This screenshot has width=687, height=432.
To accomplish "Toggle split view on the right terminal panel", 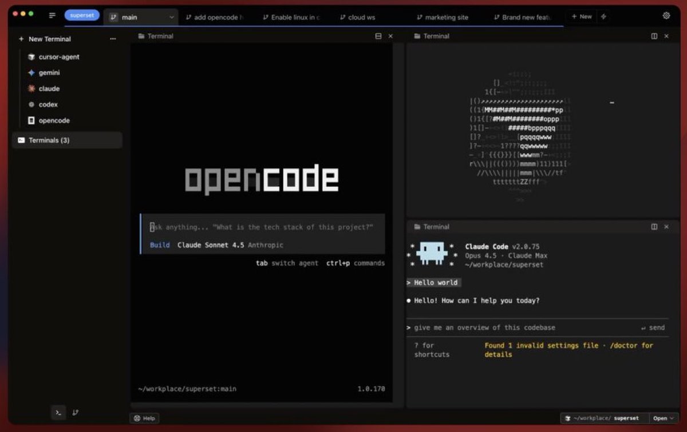I will (x=653, y=35).
